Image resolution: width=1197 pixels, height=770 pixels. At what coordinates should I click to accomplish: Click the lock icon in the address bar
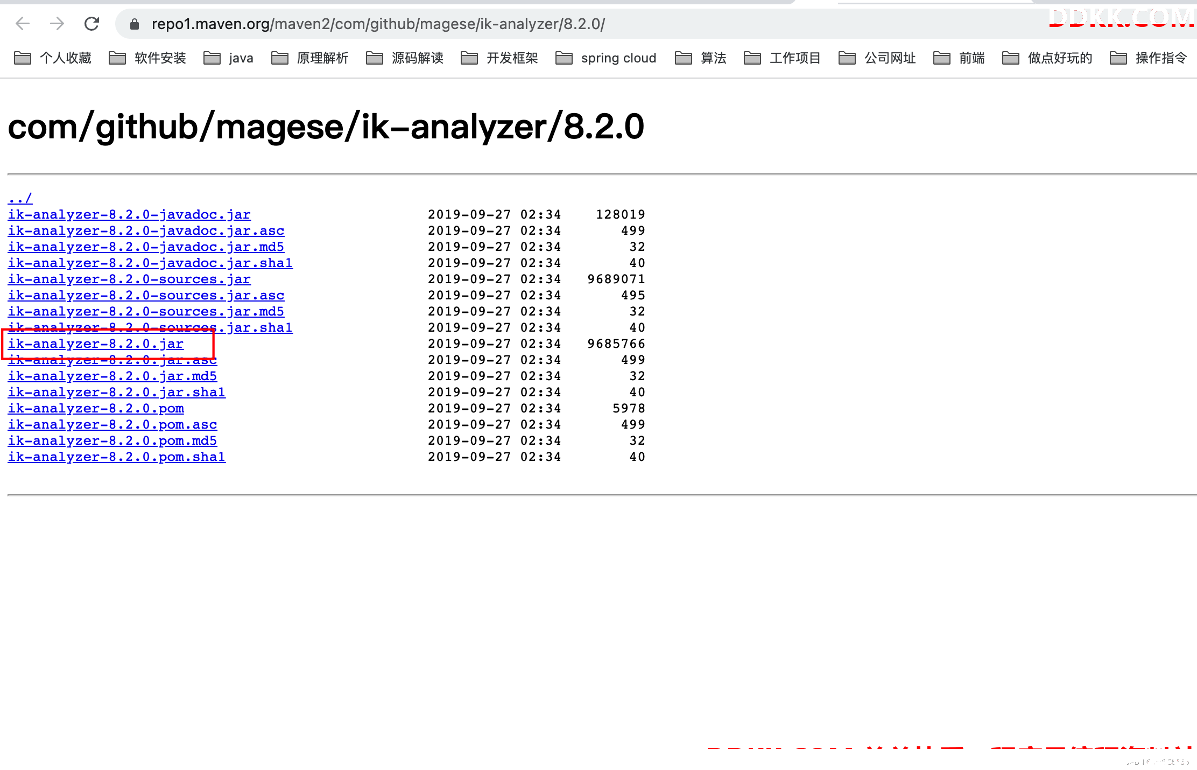(135, 24)
